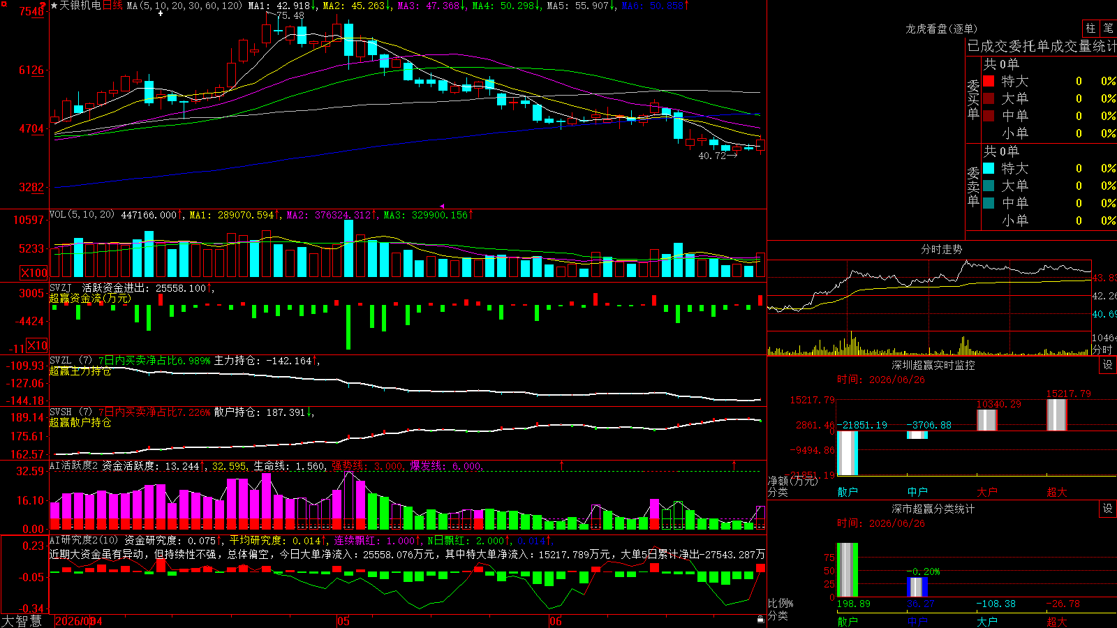The image size is (1117, 628).
Task: Click the red question mark icon near 7548
Action: (x=41, y=7)
